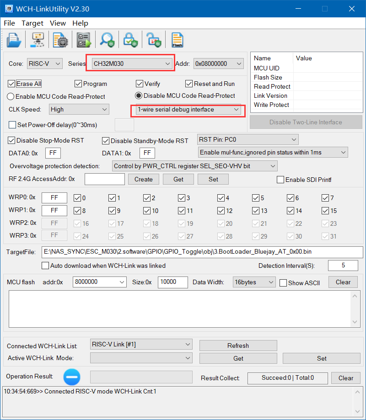This screenshot has width=366, height=420.
Task: Open the RST Pin PC0 dropdown
Action: point(248,139)
